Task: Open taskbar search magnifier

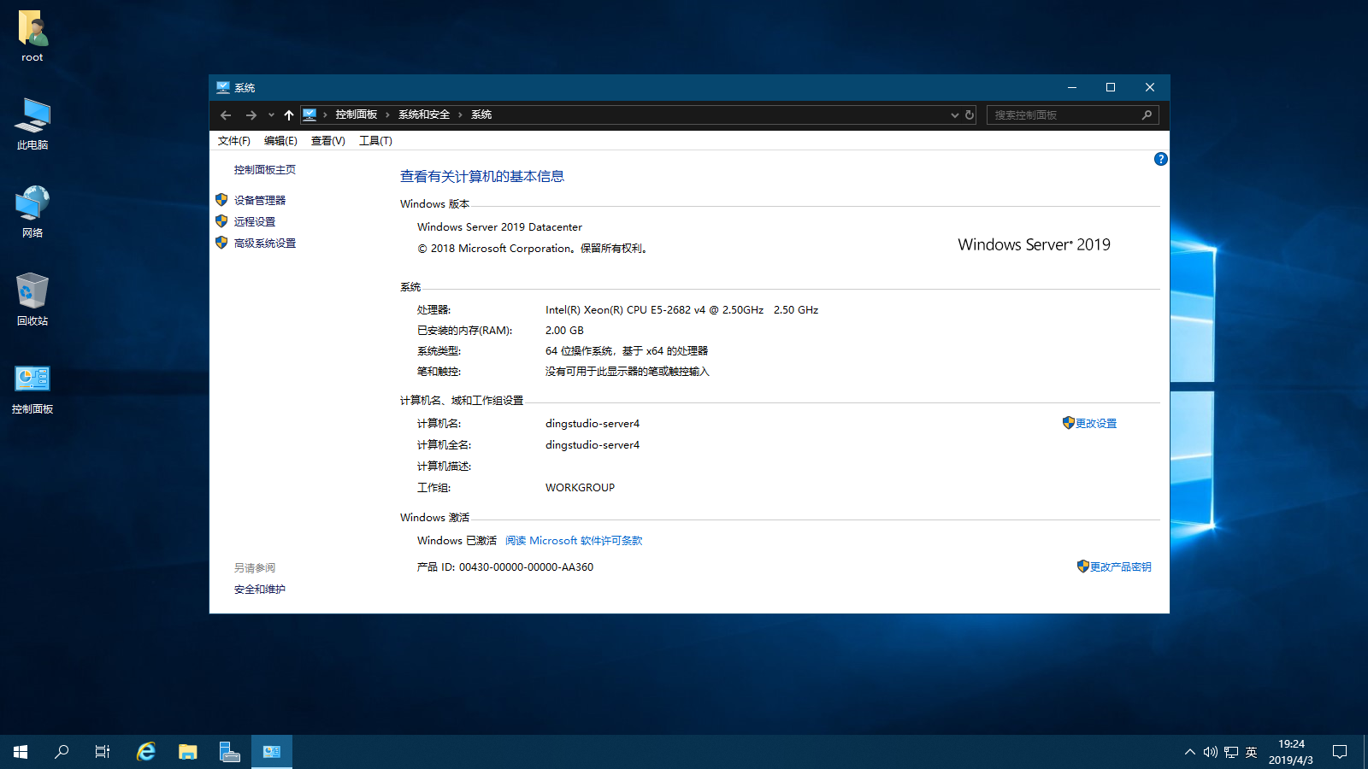Action: pos(62,752)
